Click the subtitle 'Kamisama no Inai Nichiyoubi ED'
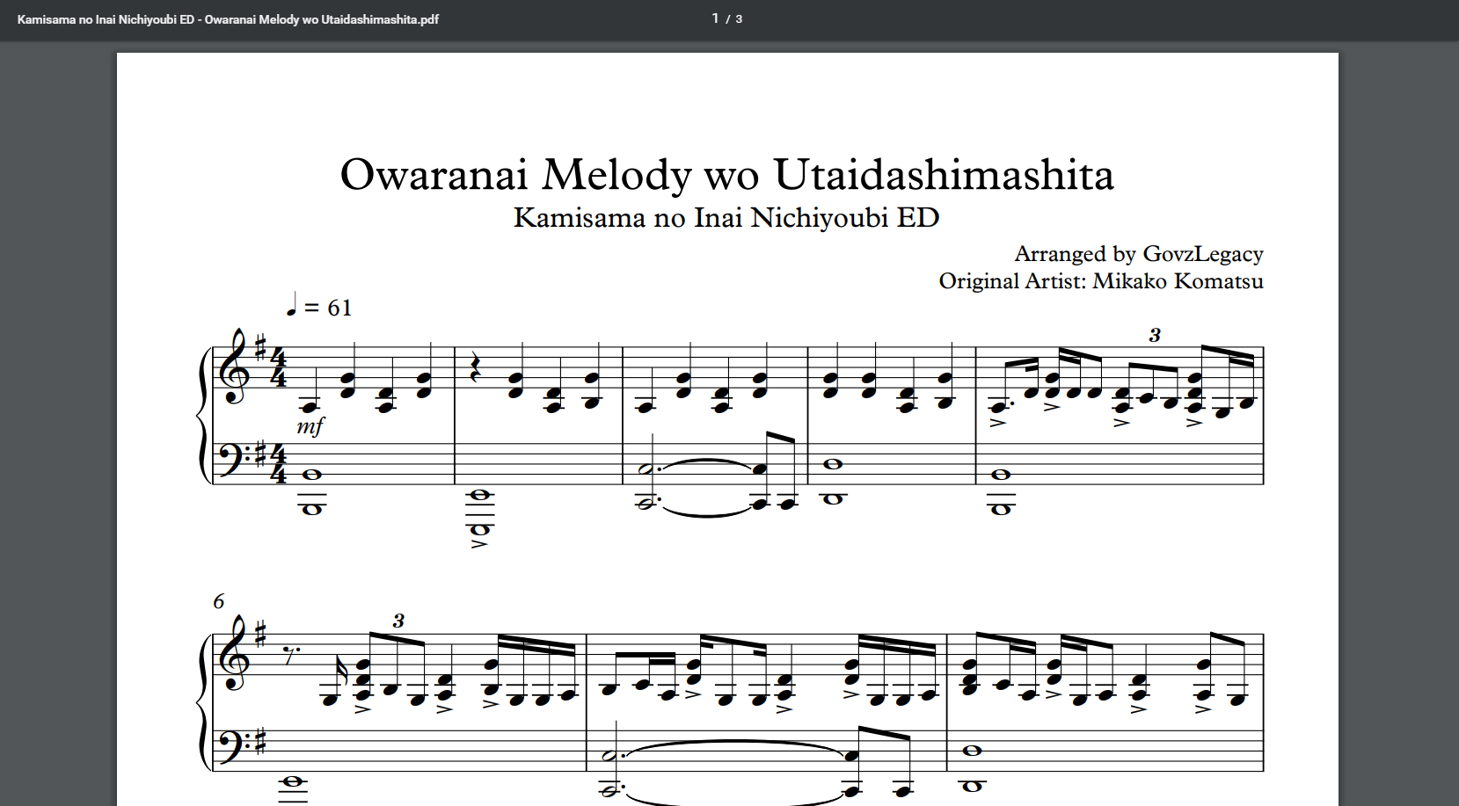 click(x=726, y=217)
